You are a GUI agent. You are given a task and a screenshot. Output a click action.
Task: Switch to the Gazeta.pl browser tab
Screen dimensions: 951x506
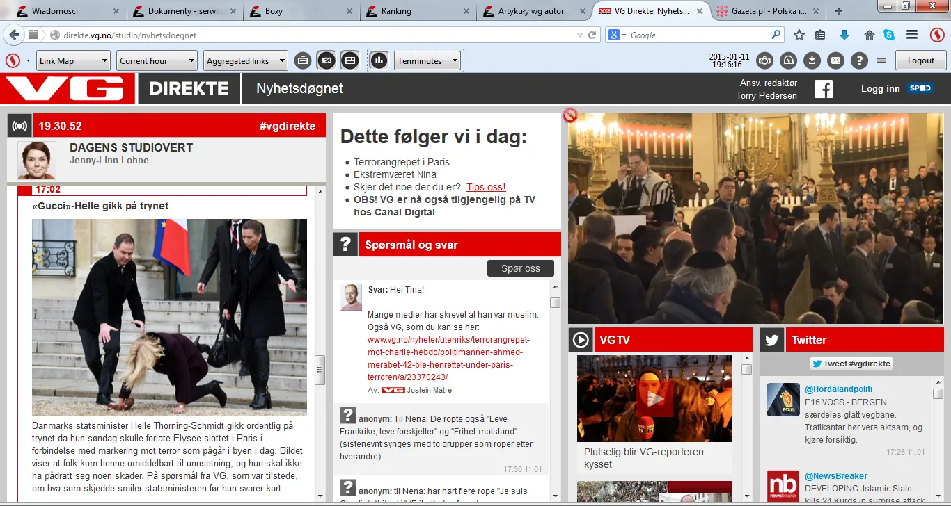pyautogui.click(x=762, y=11)
